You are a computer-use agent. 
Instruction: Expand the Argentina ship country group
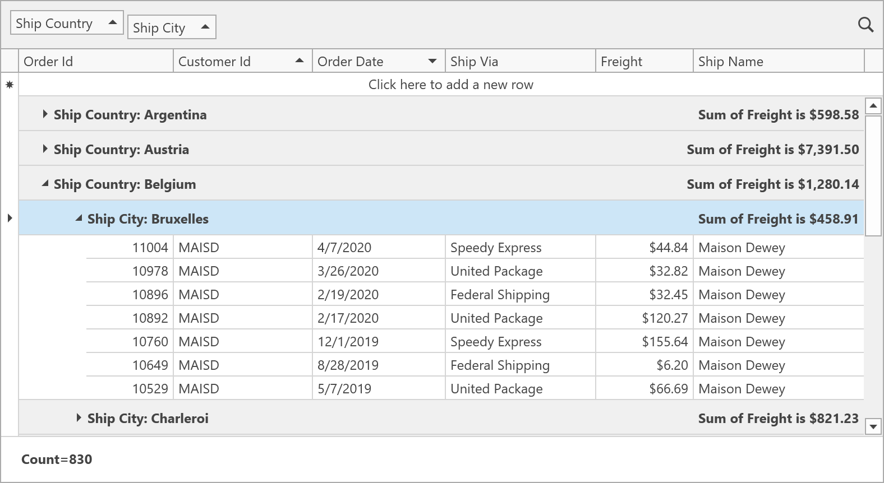tap(45, 114)
